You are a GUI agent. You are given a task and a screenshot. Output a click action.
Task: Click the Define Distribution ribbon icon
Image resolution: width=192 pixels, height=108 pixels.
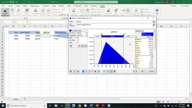click(5, 12)
